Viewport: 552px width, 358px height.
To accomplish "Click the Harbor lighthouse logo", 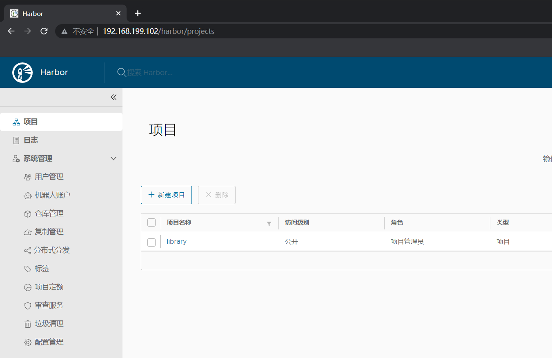I will 22,73.
